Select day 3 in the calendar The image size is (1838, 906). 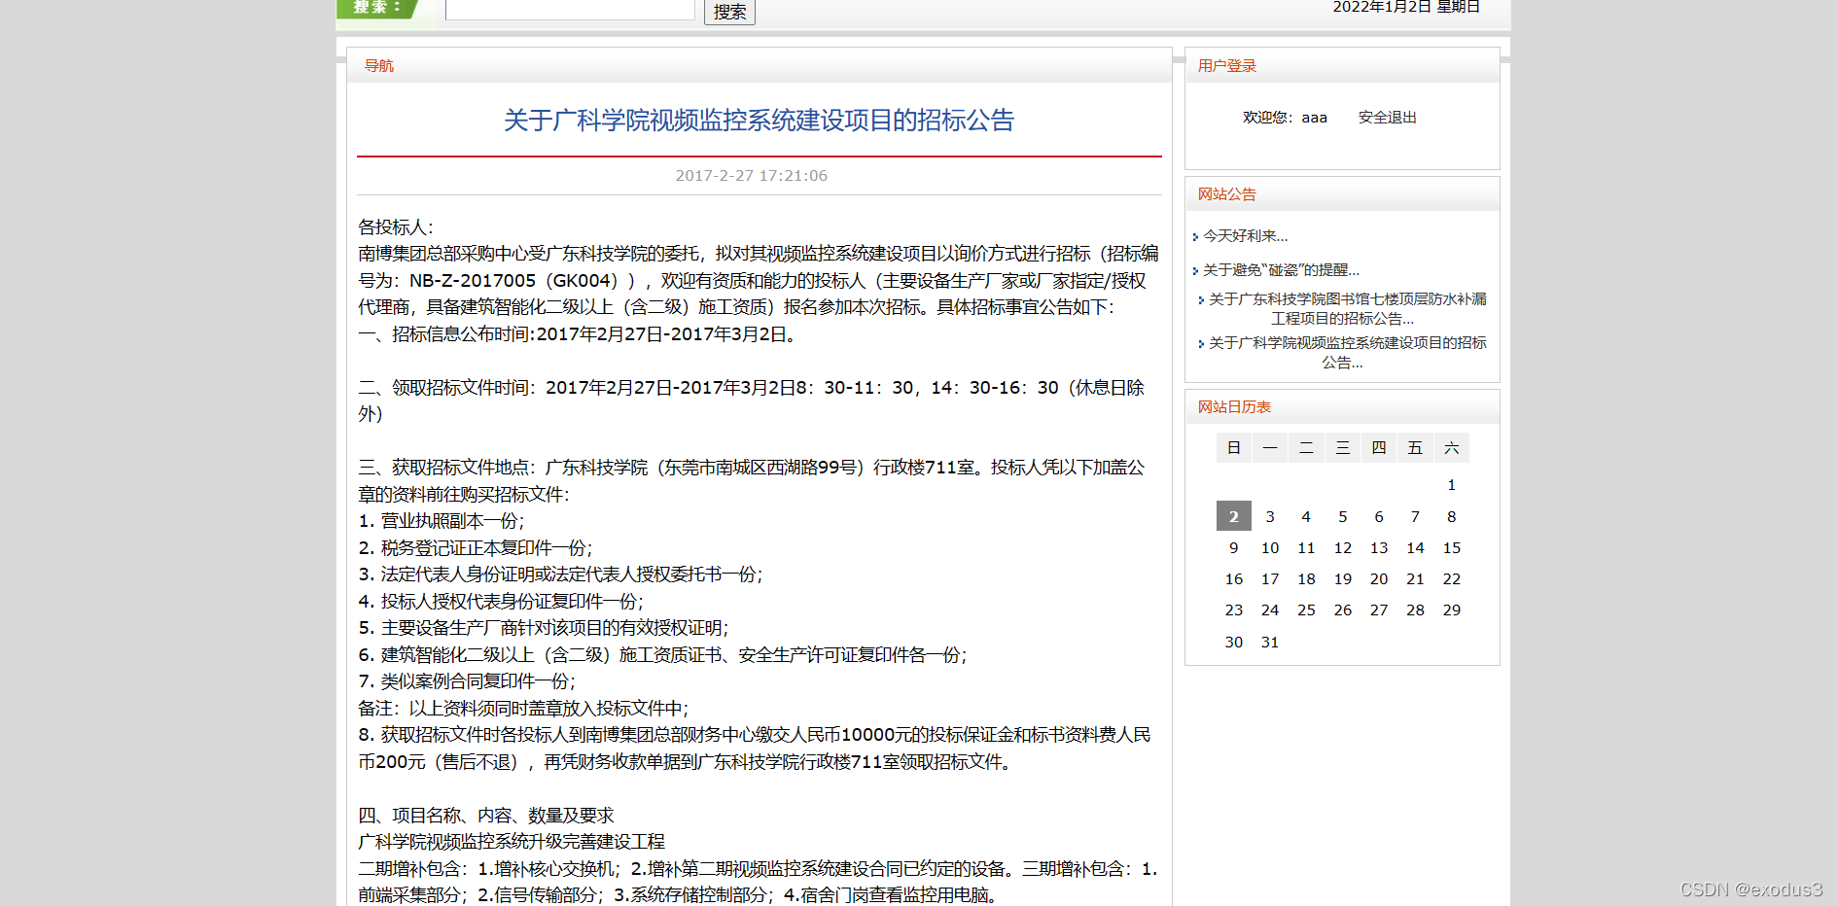pyautogui.click(x=1270, y=517)
